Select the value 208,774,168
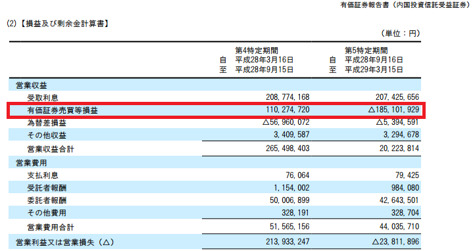The width and height of the screenshot is (475, 251). point(287,97)
